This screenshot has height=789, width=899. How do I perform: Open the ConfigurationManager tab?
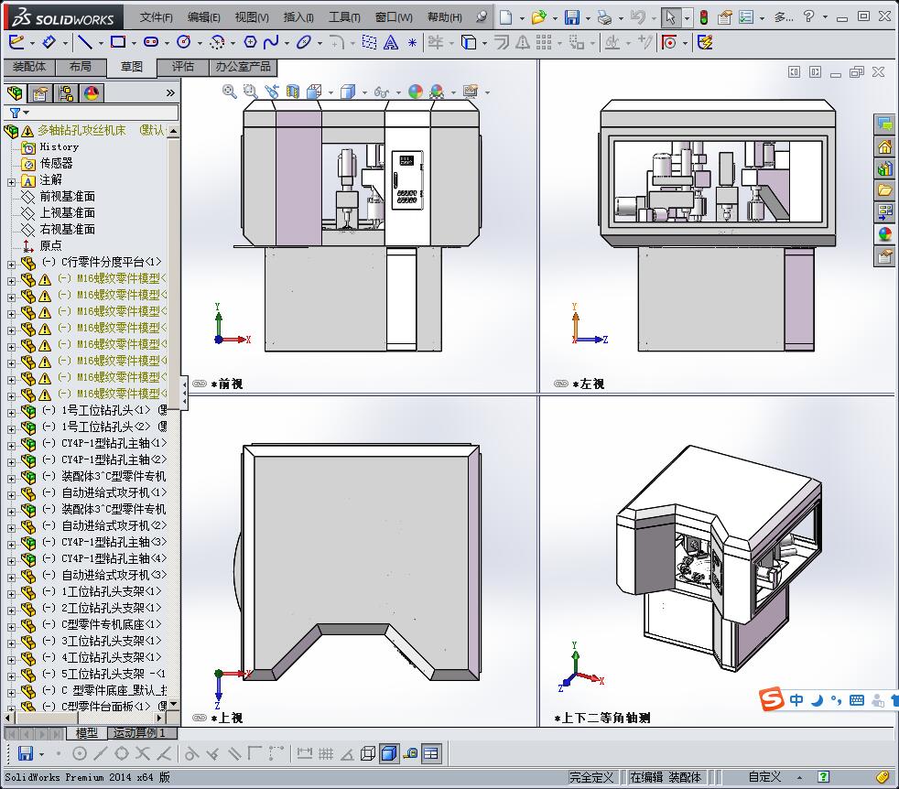point(66,92)
